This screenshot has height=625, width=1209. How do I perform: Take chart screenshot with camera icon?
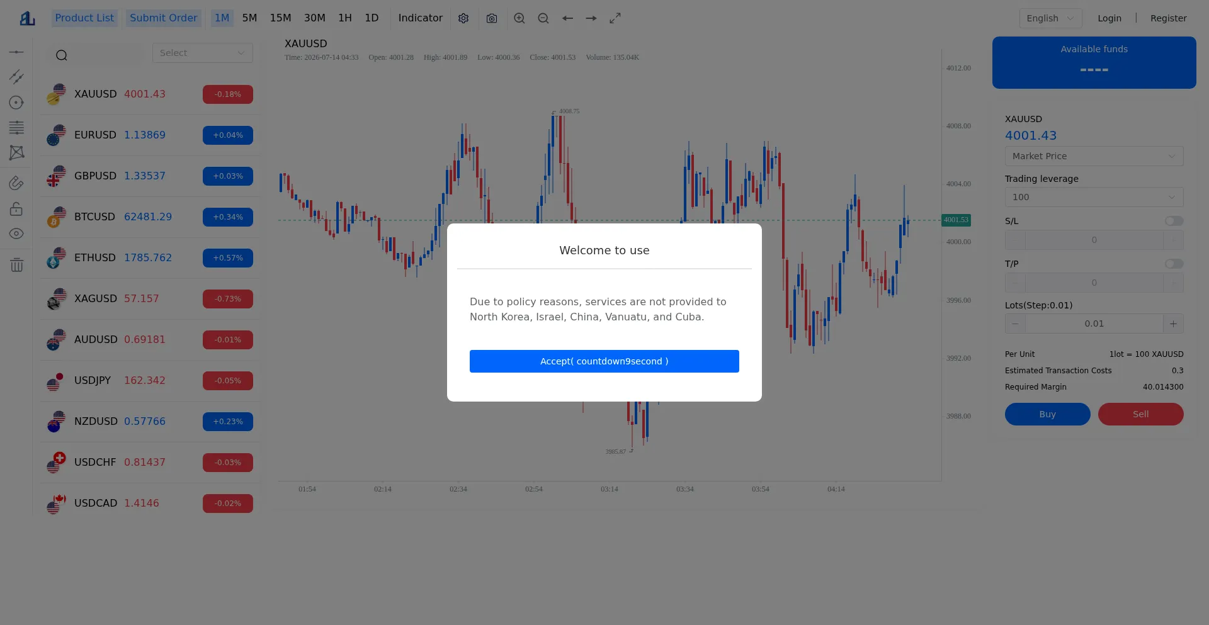click(x=492, y=18)
